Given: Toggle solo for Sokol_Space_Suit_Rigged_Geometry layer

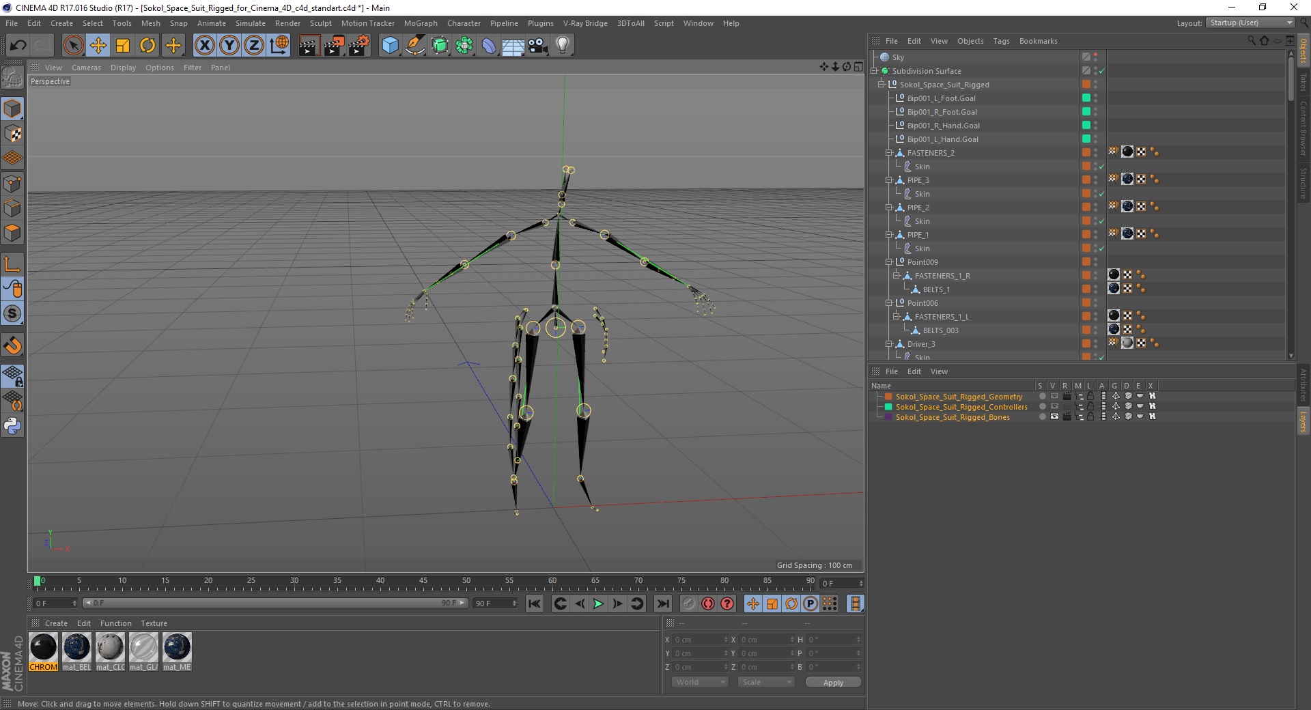Looking at the screenshot, I should click(1042, 396).
